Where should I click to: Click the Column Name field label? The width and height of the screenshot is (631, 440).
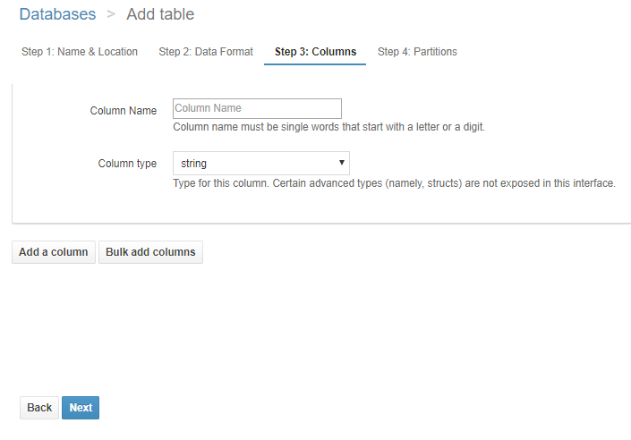(x=124, y=111)
